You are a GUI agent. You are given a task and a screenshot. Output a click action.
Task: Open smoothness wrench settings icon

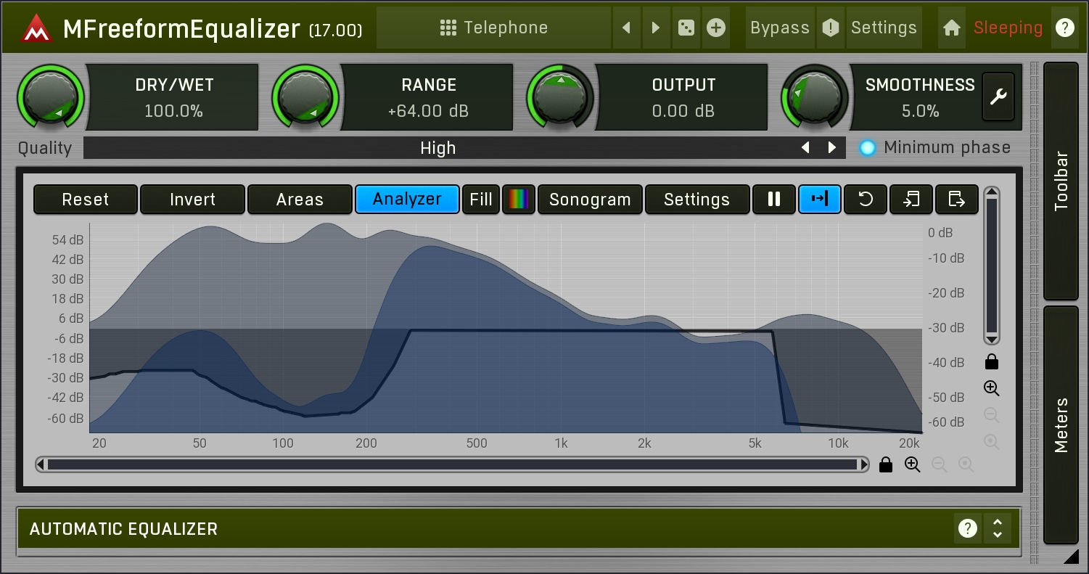(x=998, y=97)
